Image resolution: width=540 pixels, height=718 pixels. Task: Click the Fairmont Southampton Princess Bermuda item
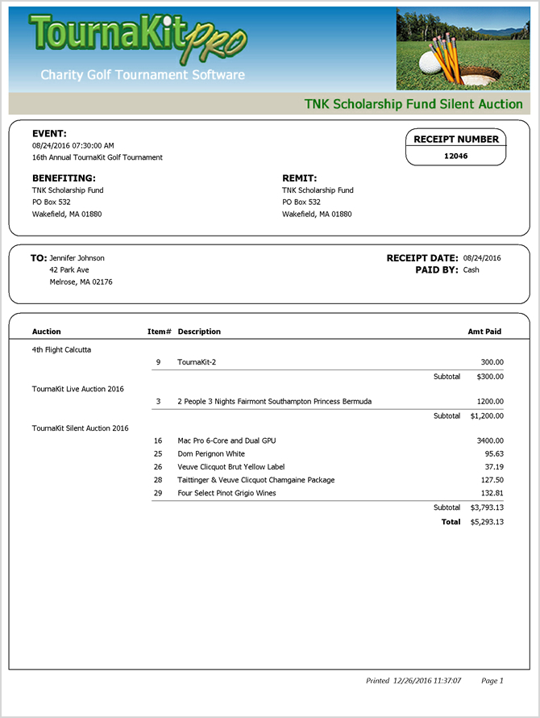[275, 402]
